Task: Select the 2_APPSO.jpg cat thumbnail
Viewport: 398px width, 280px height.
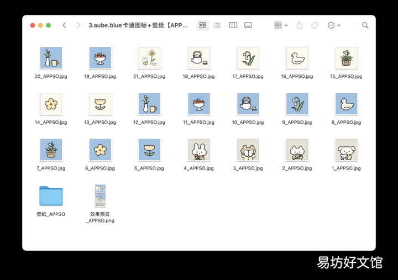Action: pos(297,150)
